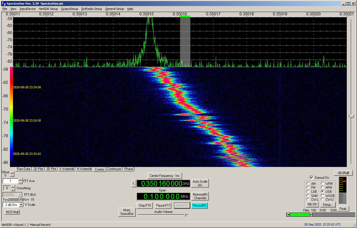Click the Audio Volume slider handle
This screenshot has height=228, width=357.
point(186,215)
